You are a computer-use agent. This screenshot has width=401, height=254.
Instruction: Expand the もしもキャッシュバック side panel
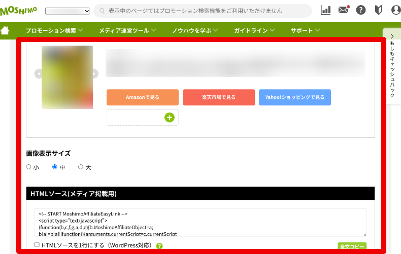pyautogui.click(x=392, y=66)
